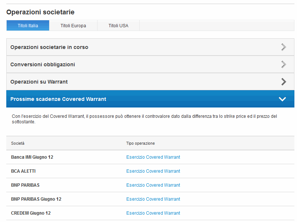Image resolution: width=297 pixels, height=222 pixels.
Task: Click chevron arrow on Operazioni su Warrant
Action: (283, 82)
